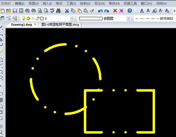Click the Undo arrow icon
The width and height of the screenshot is (176, 137).
point(100,11)
